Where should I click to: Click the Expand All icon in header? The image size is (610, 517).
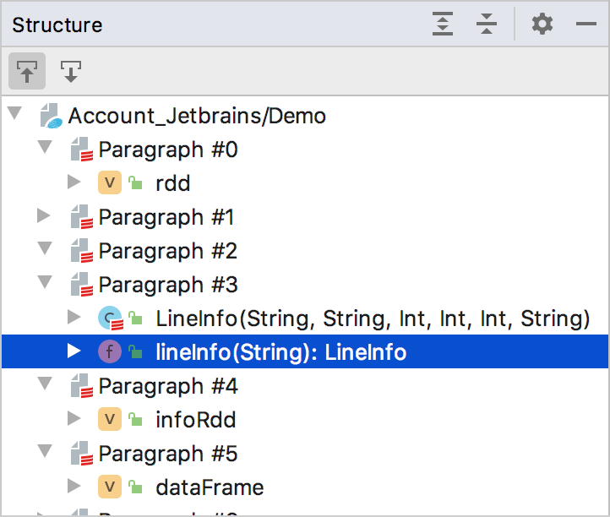tap(443, 24)
